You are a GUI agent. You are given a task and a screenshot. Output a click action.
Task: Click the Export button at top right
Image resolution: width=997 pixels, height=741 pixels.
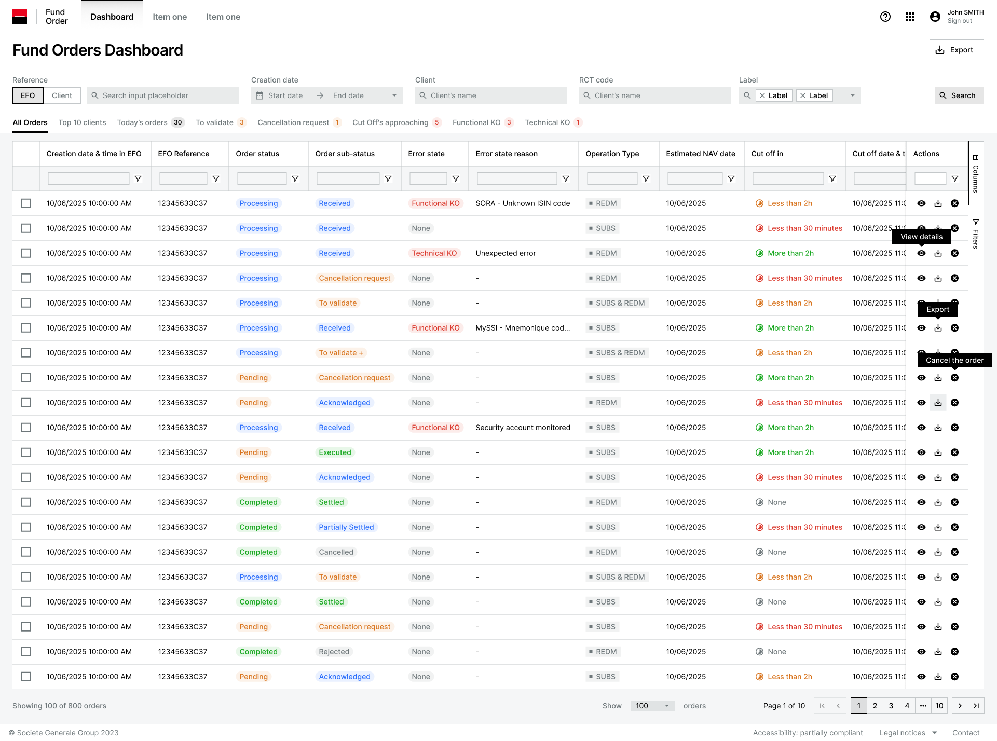(x=956, y=50)
